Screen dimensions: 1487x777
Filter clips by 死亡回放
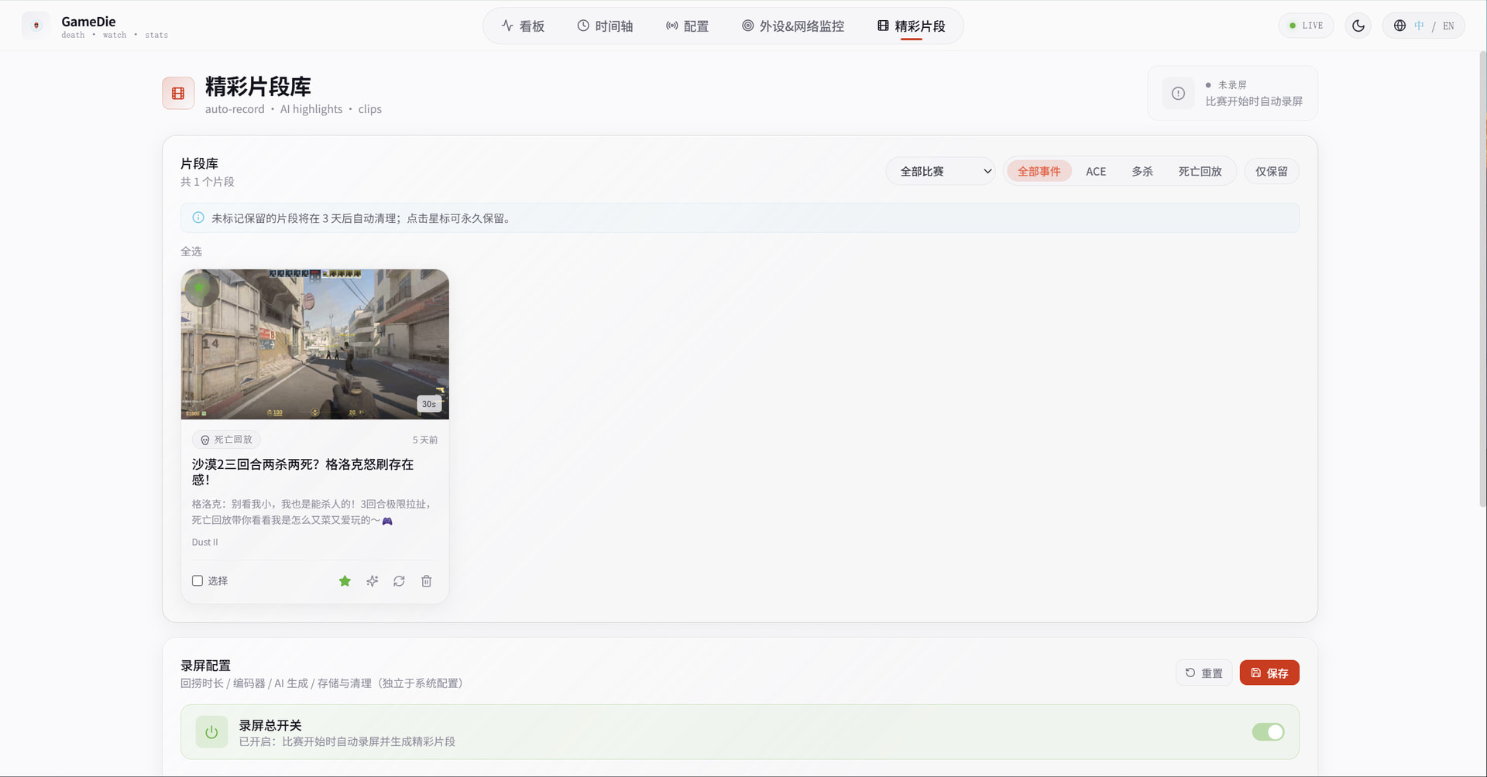click(1200, 171)
